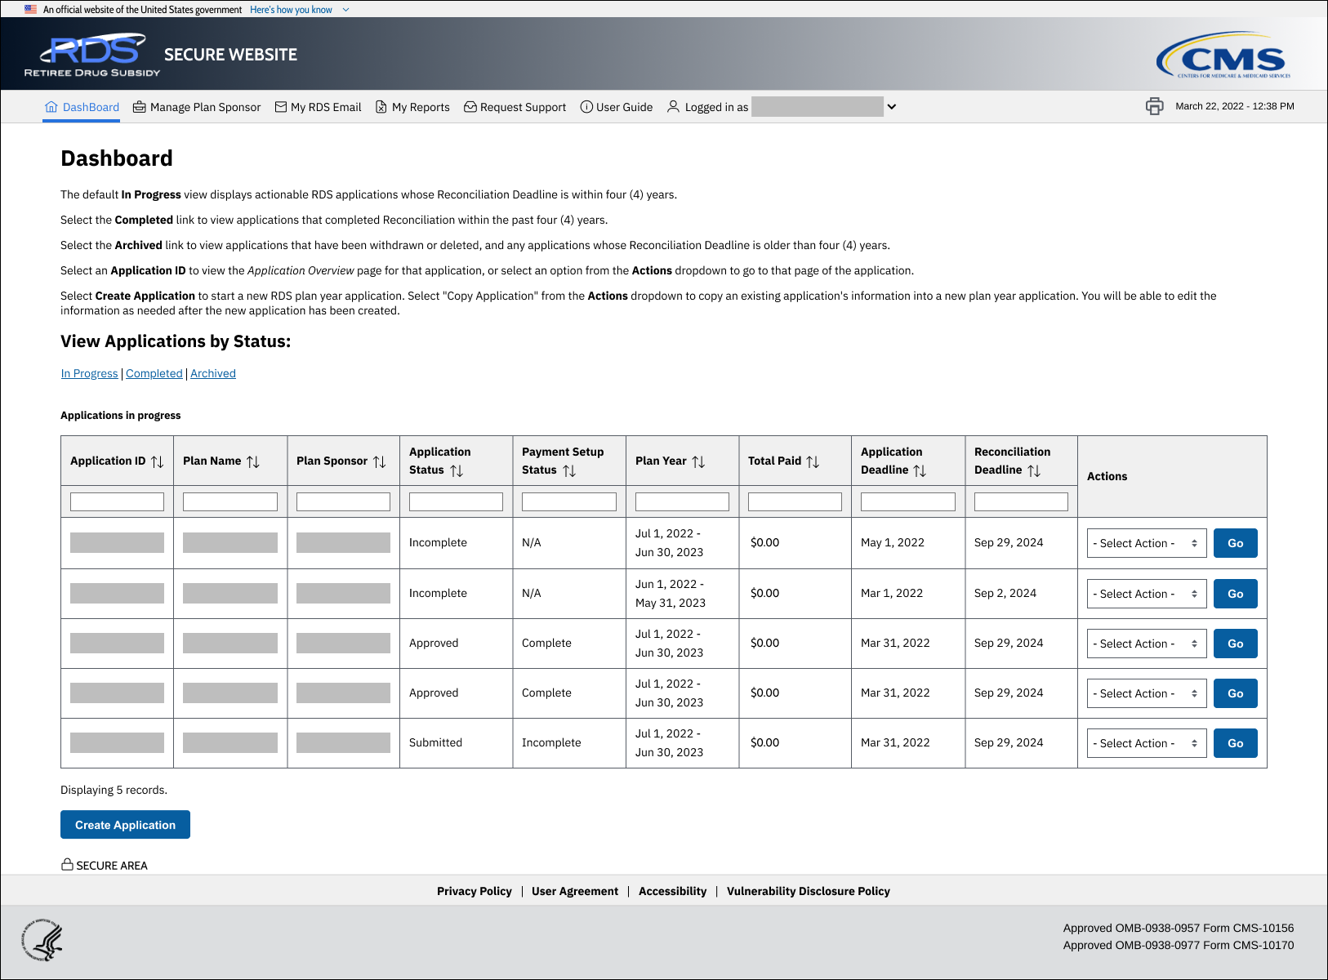The image size is (1328, 980).
Task: Open Select Action dropdown for Submitted application
Action: [x=1146, y=743]
